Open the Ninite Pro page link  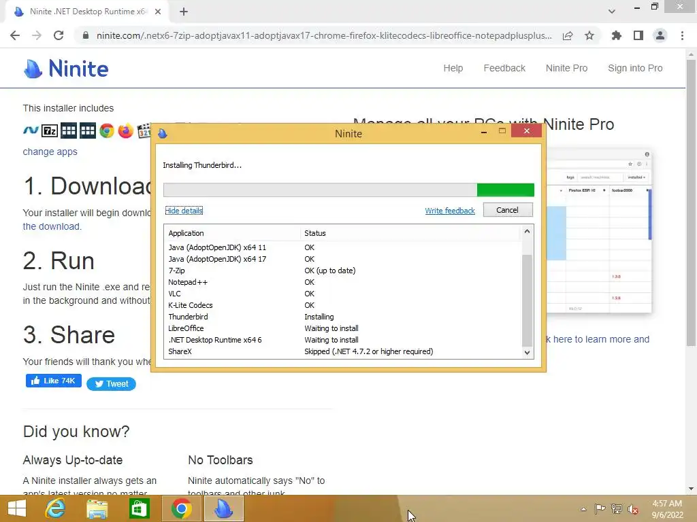point(566,68)
